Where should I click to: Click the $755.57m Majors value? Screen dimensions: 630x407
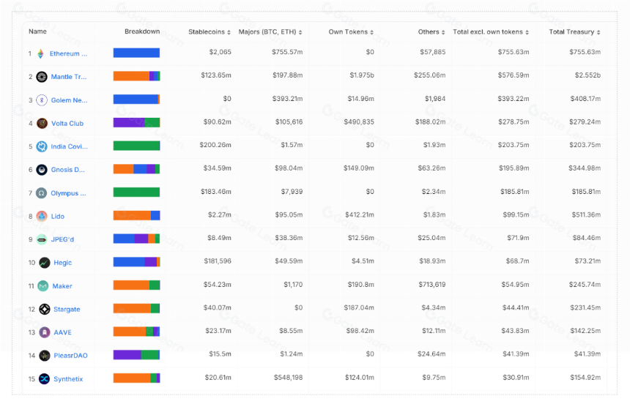(x=287, y=52)
